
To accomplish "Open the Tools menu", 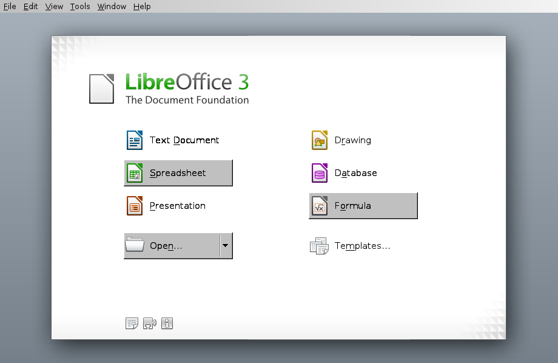I will pyautogui.click(x=80, y=7).
